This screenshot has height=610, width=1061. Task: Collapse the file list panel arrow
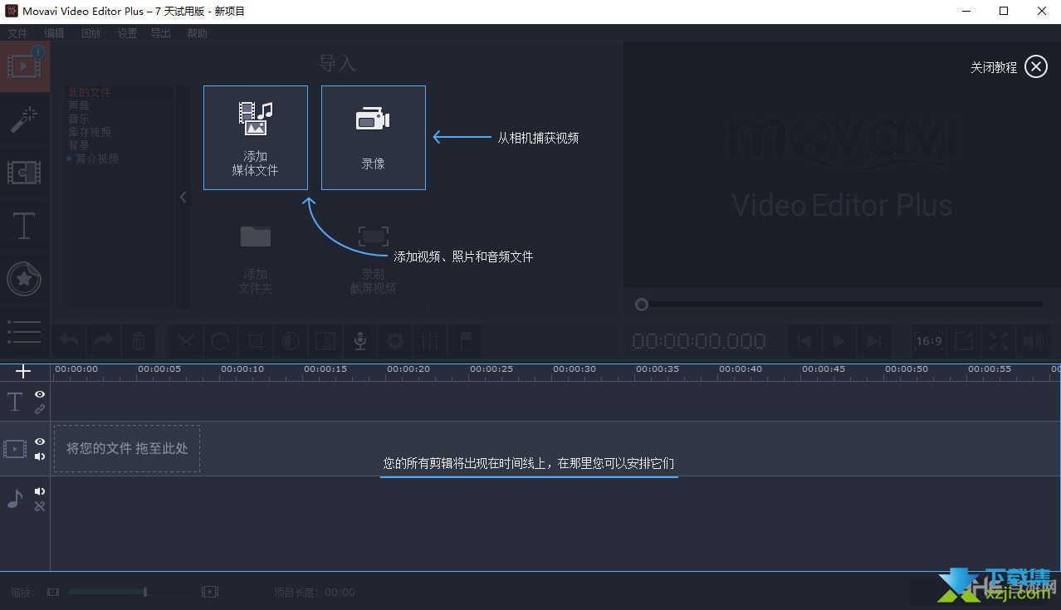point(183,198)
